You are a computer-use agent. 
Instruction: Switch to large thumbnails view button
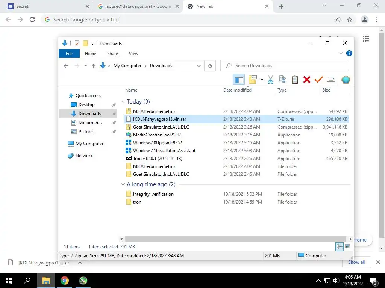click(348, 246)
